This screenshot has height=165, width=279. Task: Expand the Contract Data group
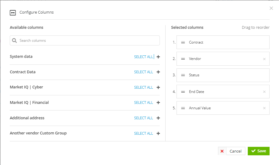pyautogui.click(x=158, y=72)
